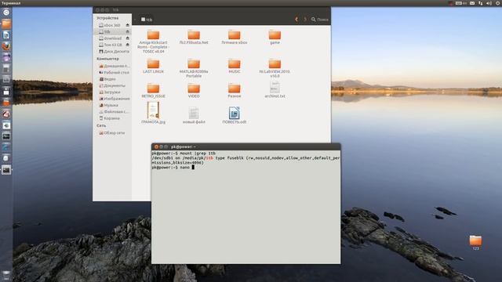Select Том 63 GB in the sidebar
The image size is (502, 282).
click(x=111, y=45)
